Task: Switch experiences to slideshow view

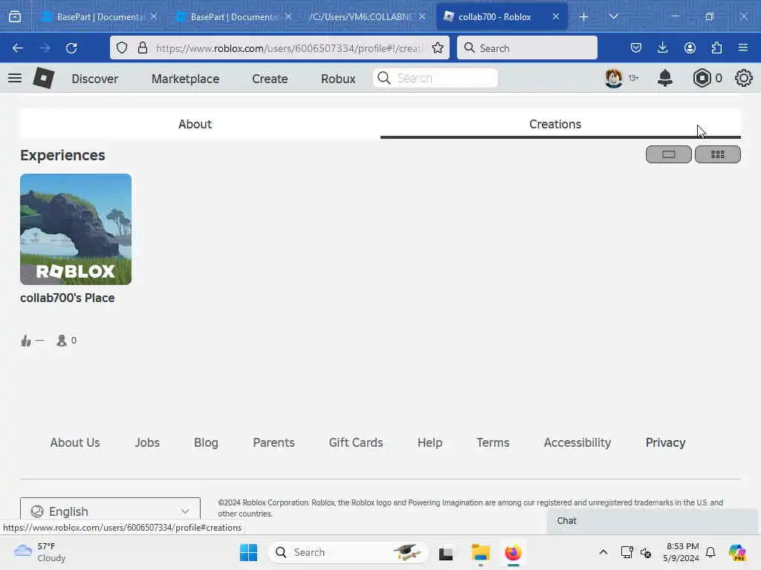Action: (668, 154)
